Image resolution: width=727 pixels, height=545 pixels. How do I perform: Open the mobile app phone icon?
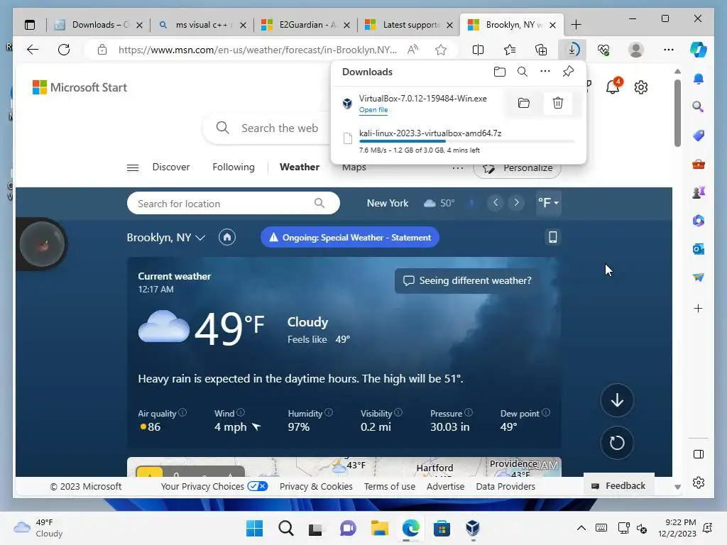click(552, 237)
